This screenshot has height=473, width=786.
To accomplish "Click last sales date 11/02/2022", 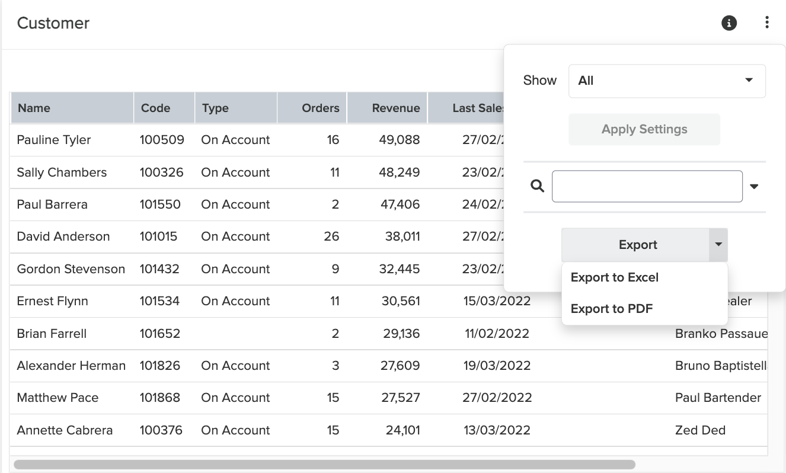I will [x=497, y=334].
